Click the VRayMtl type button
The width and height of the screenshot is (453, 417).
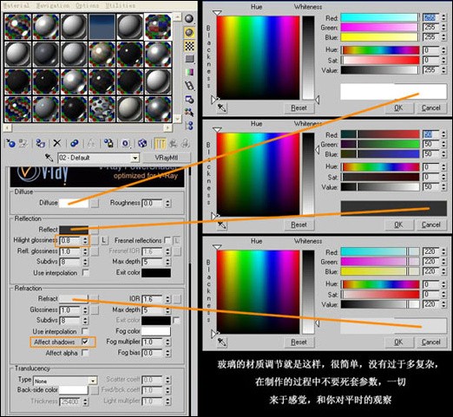(167, 158)
